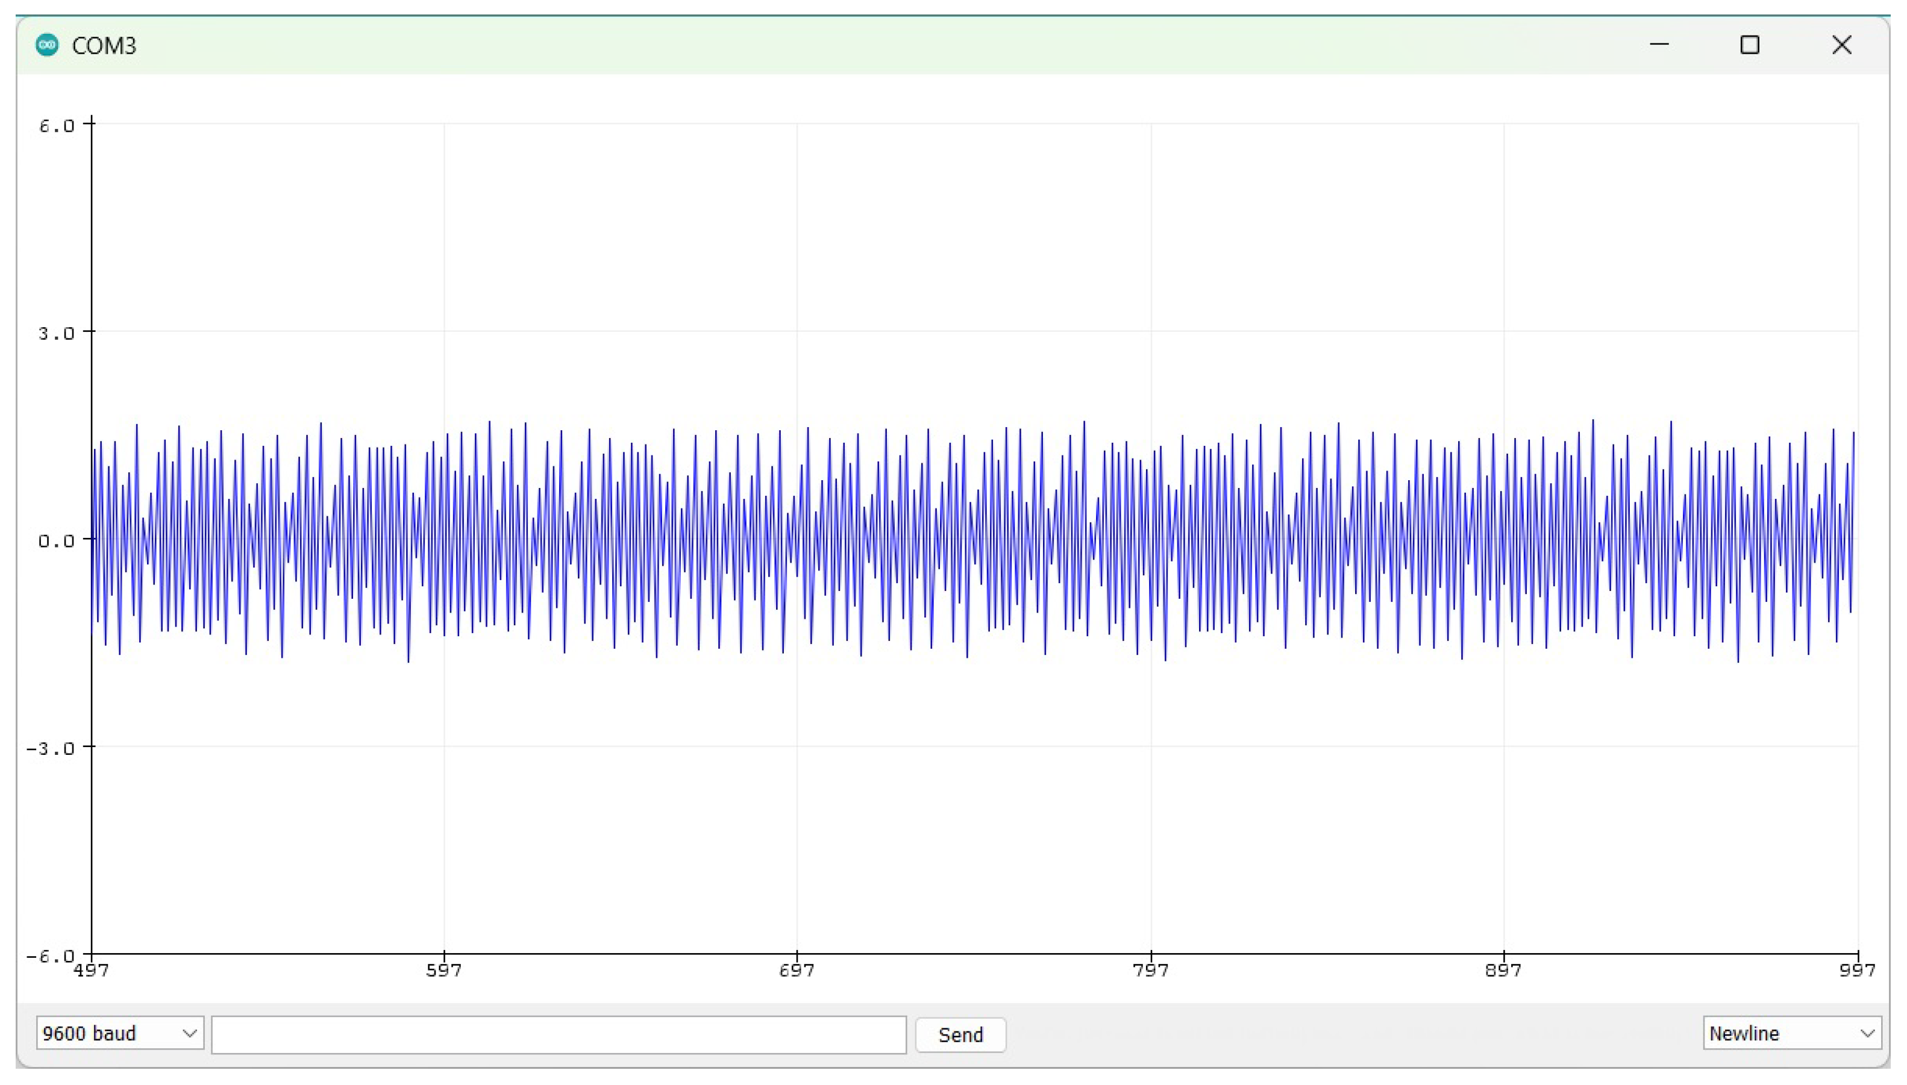
Task: Click the -3.0 y-axis label
Action: coord(51,748)
